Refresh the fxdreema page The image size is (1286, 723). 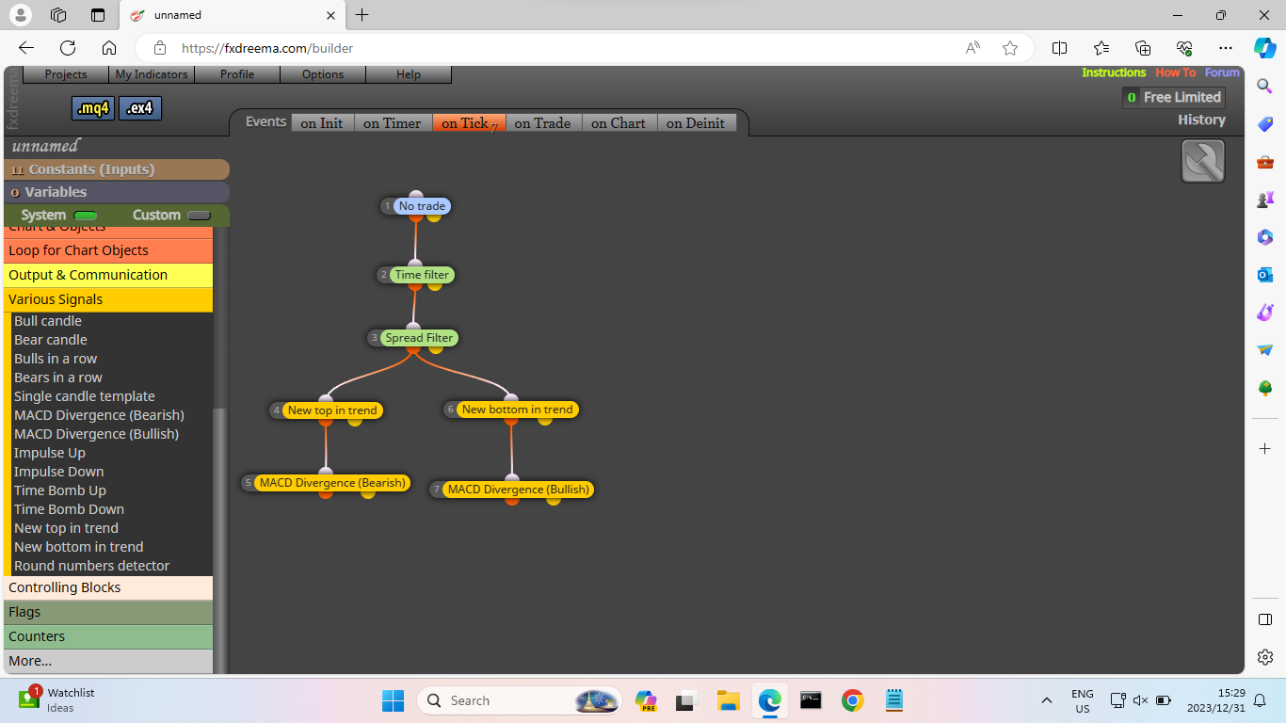click(68, 48)
